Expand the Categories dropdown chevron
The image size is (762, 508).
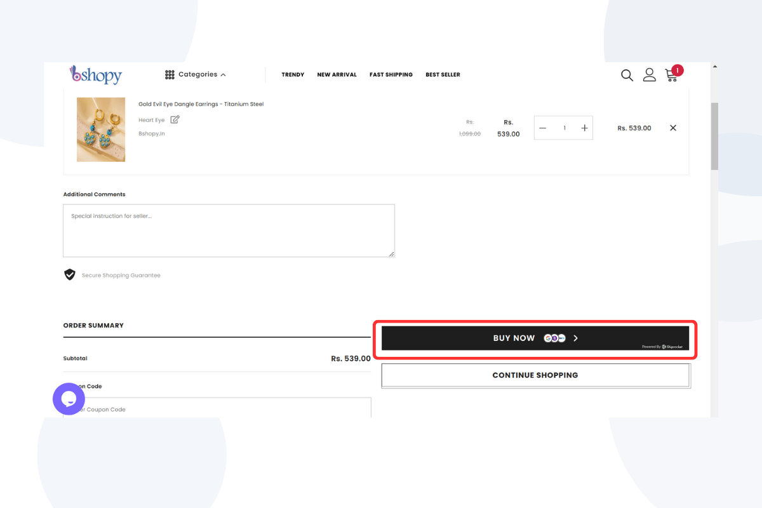click(223, 75)
